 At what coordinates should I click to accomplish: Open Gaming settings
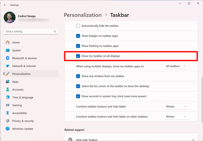(31, 105)
